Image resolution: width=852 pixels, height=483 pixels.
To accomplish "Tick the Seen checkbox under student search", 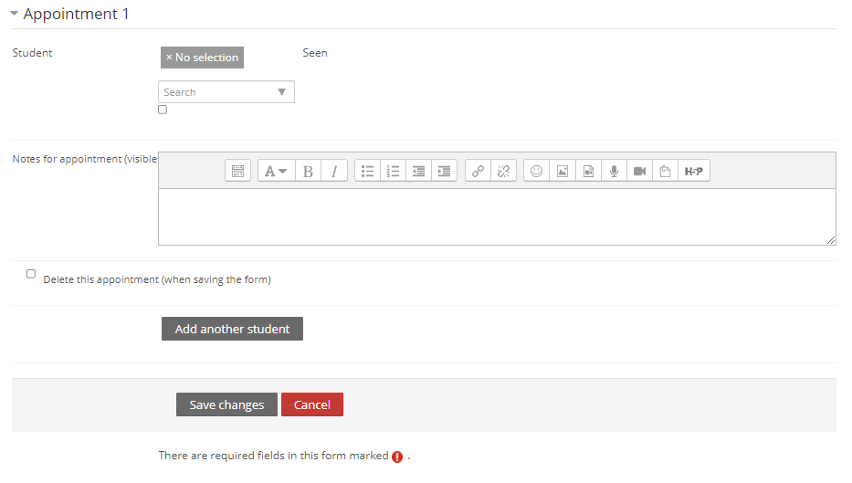I will click(163, 110).
